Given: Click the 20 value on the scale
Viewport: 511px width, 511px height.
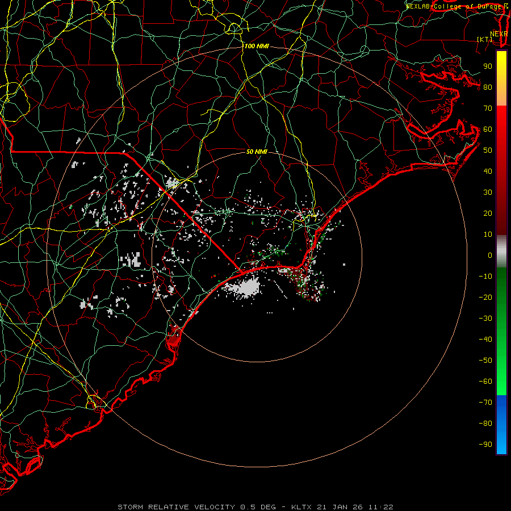Looking at the screenshot, I should click(488, 213).
